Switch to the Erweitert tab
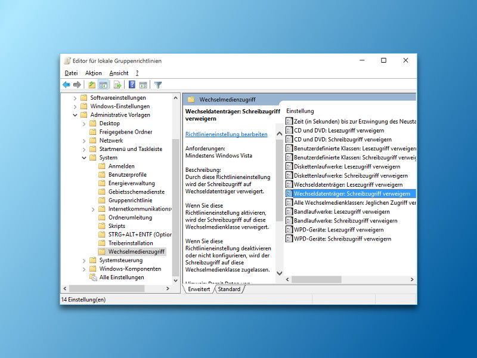The image size is (477, 358). pyautogui.click(x=199, y=289)
